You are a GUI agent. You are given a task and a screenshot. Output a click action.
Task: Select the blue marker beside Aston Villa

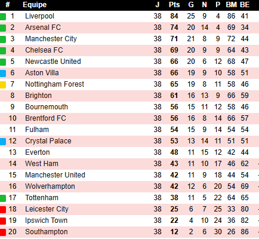pos(3,73)
